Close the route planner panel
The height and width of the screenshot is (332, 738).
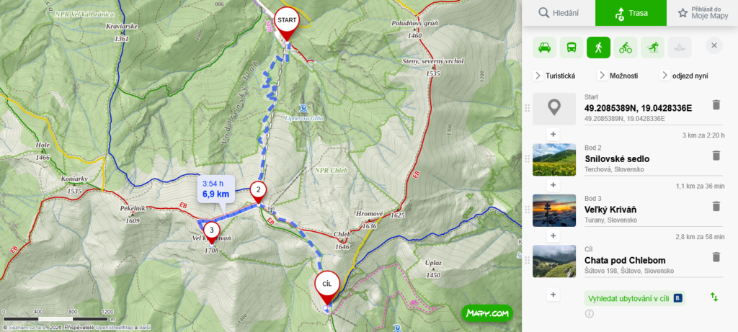tap(714, 45)
